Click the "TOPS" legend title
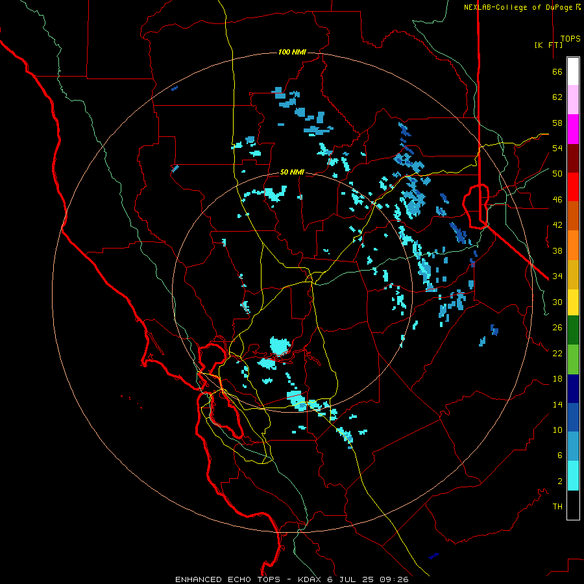This screenshot has height=584, width=584. coord(570,39)
